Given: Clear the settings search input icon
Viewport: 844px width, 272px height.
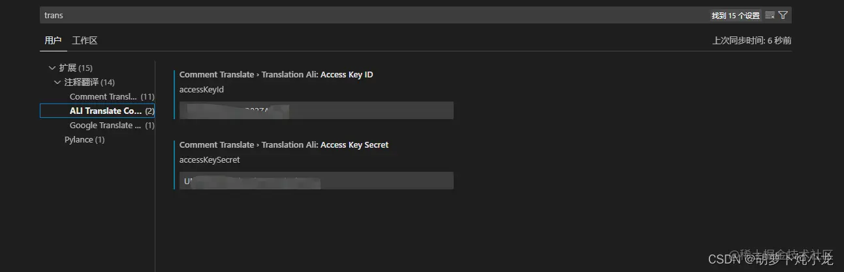Looking at the screenshot, I should [770, 15].
